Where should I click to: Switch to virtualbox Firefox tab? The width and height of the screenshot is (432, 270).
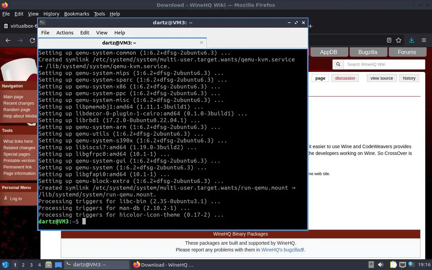click(20, 26)
